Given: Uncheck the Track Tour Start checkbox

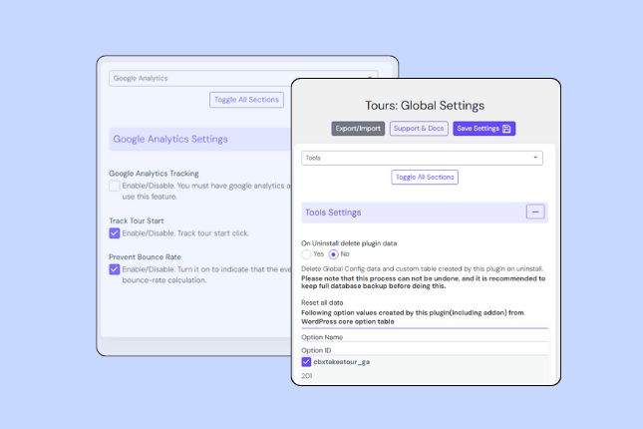Looking at the screenshot, I should pos(115,233).
